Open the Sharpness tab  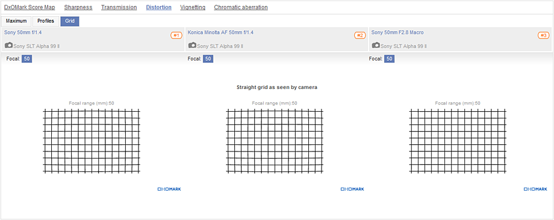(x=78, y=7)
